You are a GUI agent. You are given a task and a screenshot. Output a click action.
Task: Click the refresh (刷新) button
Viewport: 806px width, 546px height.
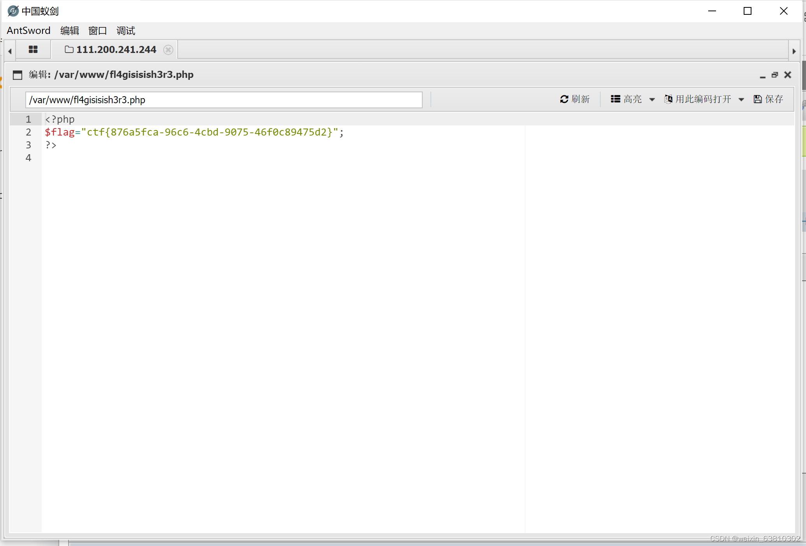pos(575,99)
